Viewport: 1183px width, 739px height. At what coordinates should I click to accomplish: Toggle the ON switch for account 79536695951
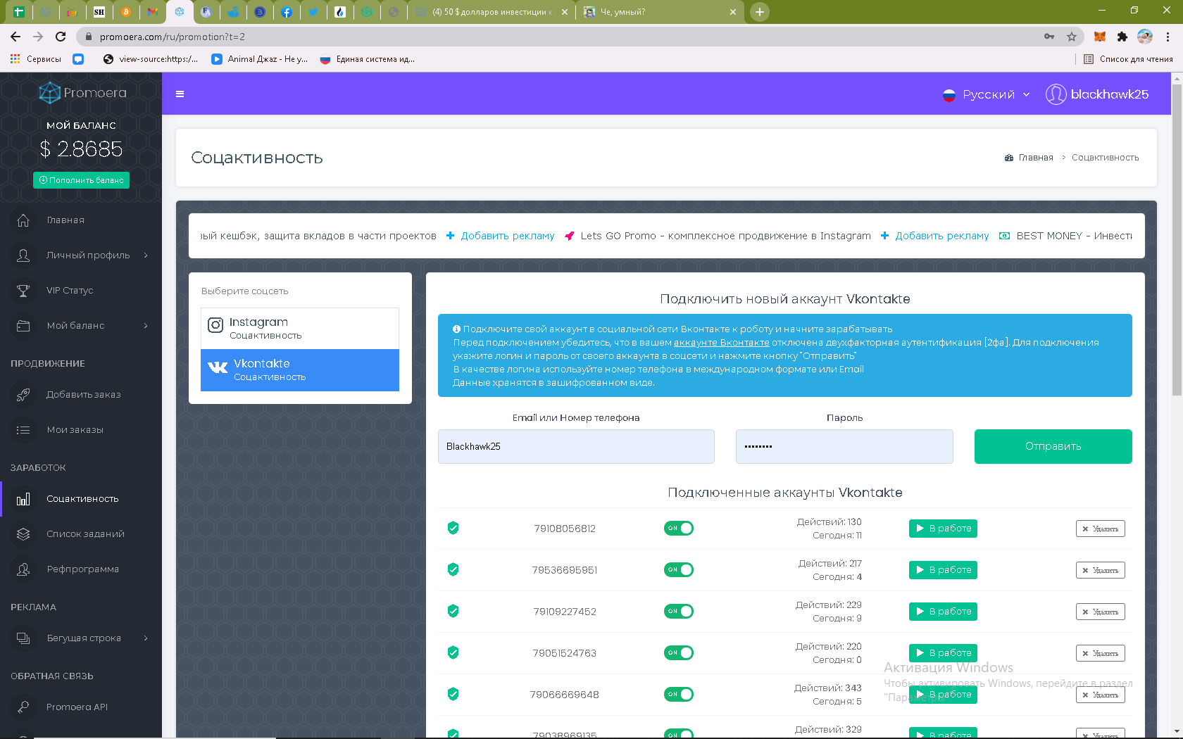(679, 569)
